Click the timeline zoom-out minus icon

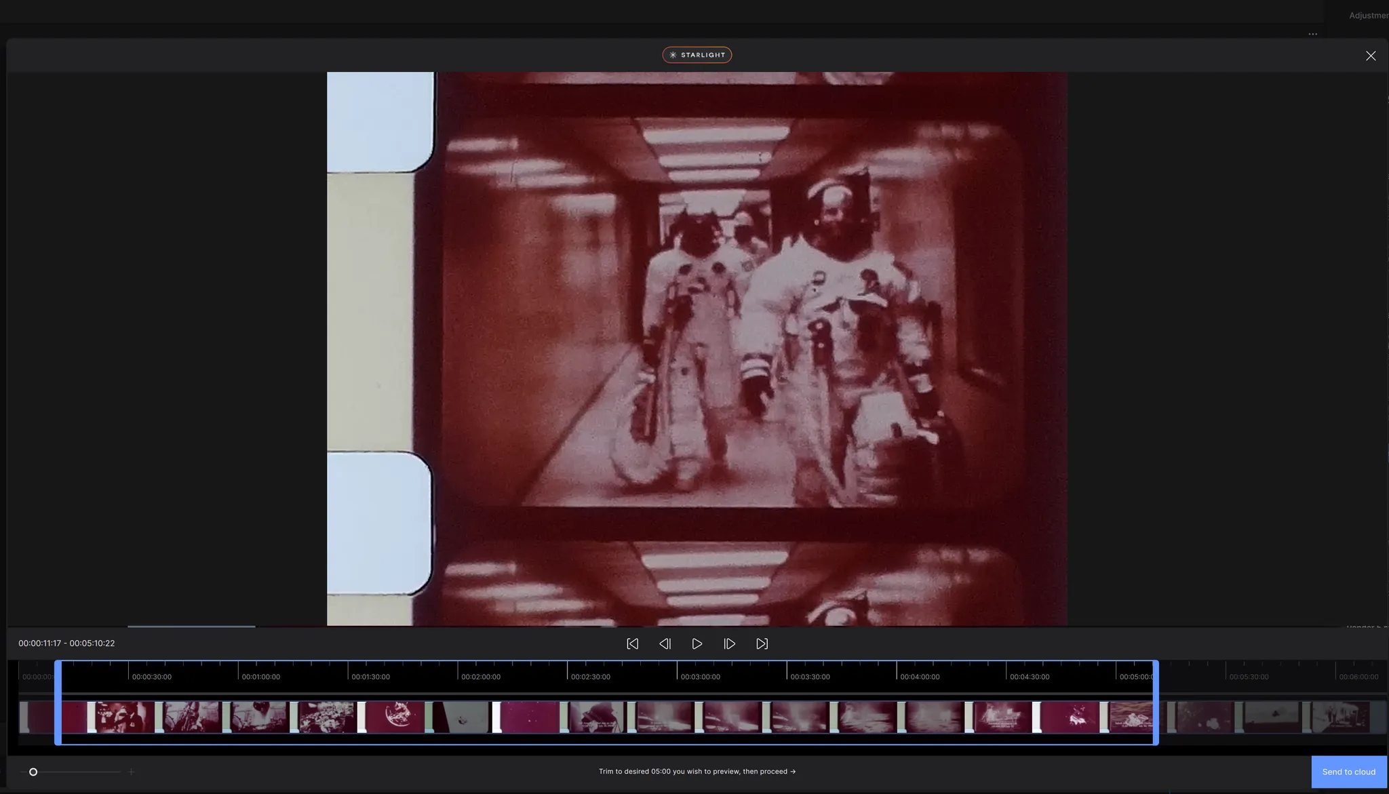(x=23, y=772)
